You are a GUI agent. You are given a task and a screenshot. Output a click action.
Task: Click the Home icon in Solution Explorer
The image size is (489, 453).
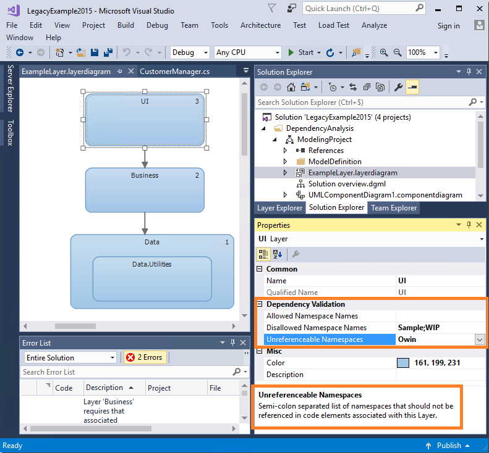pos(291,87)
